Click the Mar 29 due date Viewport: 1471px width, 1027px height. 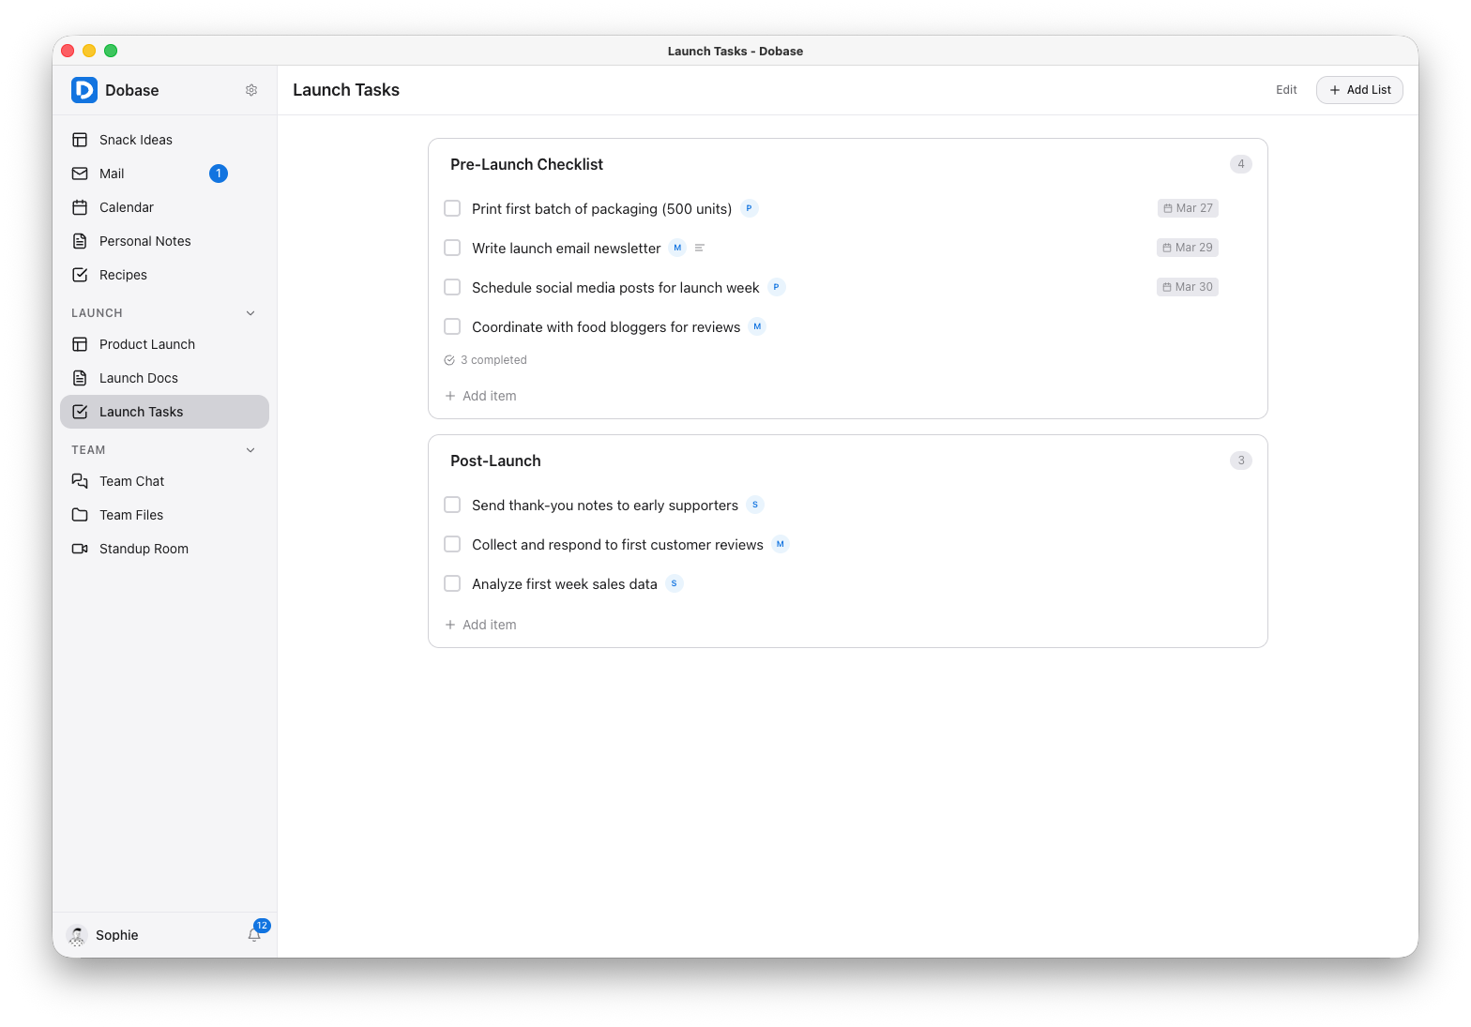pyautogui.click(x=1188, y=248)
